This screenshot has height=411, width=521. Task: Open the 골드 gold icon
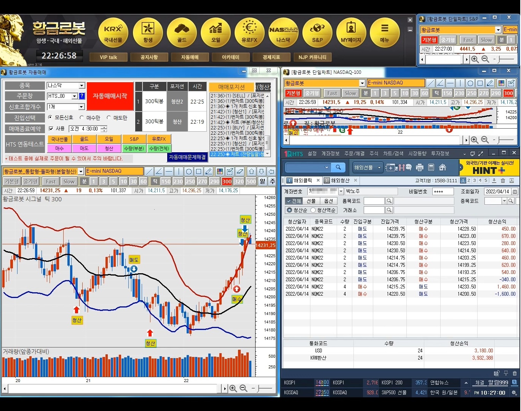182,33
